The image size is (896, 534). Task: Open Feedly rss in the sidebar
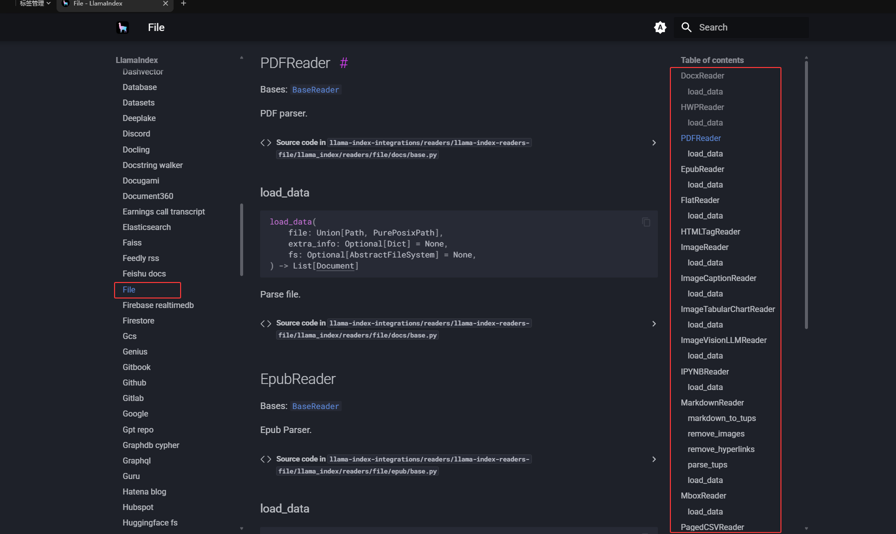point(141,258)
